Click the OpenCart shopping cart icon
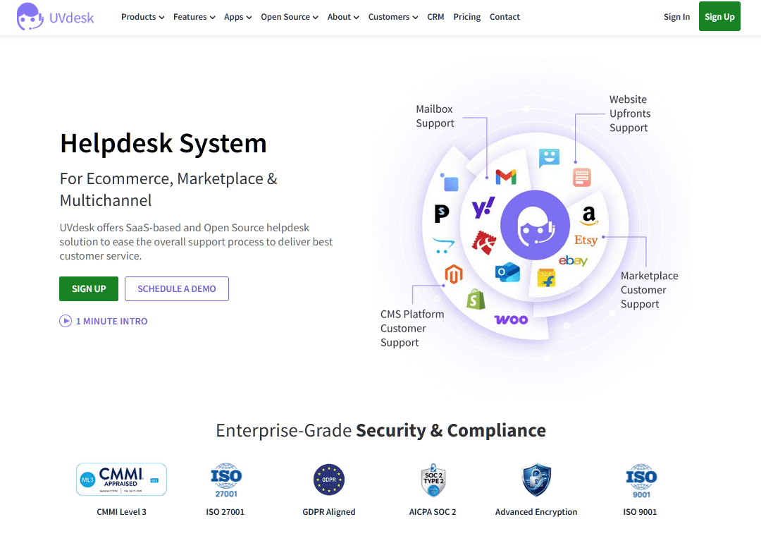Screen dimensions: 761x548 tap(444, 246)
